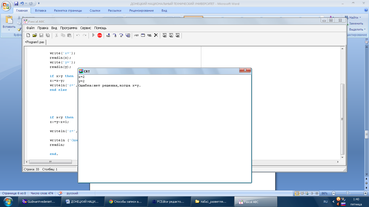
Task: Click the run to cursor icon
Action: coord(128,35)
